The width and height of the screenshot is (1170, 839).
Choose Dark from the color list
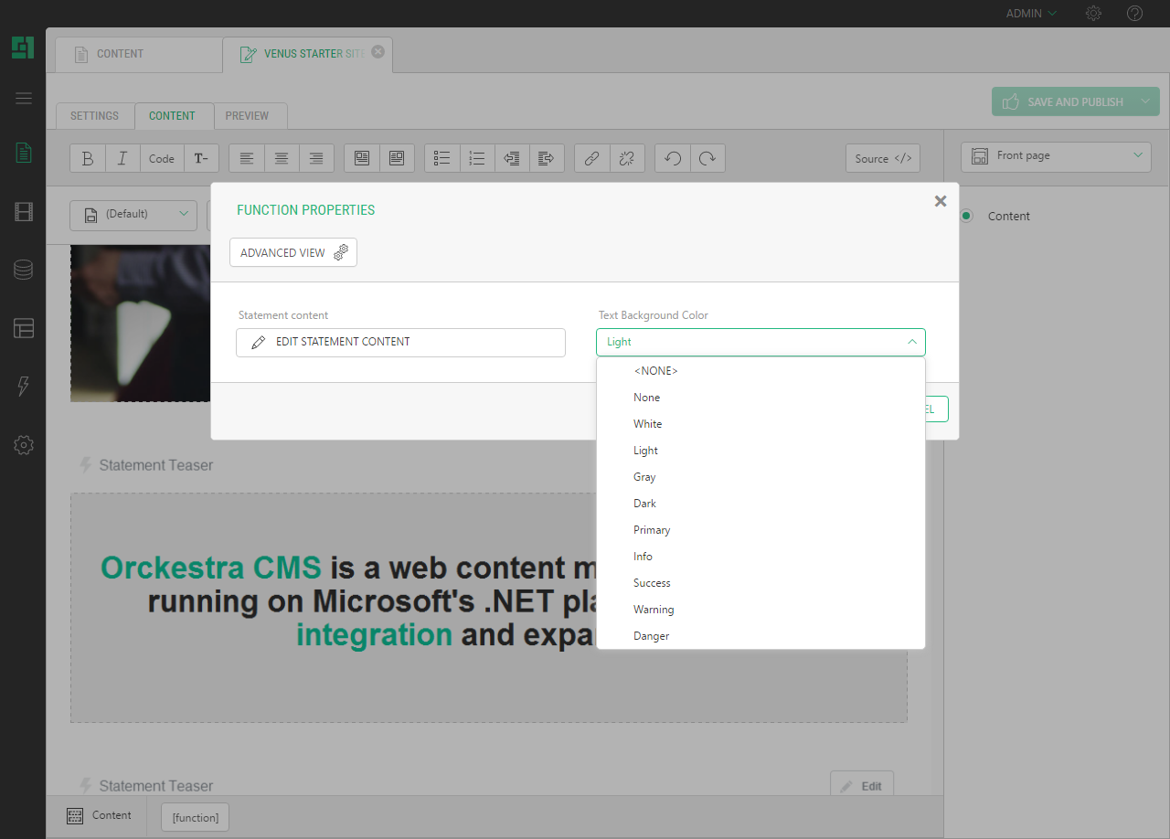pos(644,504)
